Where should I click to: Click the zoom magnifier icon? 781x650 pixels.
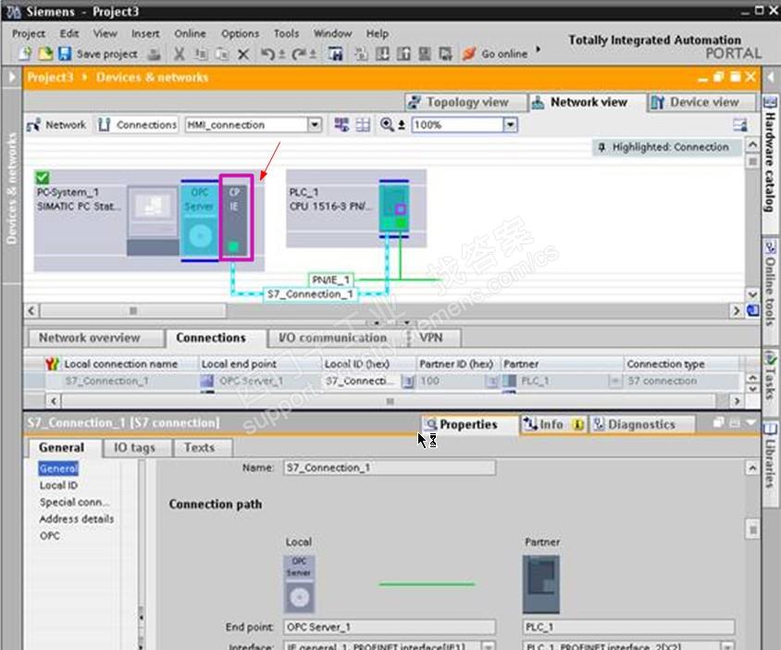tap(387, 125)
